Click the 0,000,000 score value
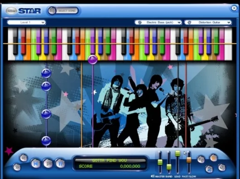 pyautogui.click(x=130, y=166)
